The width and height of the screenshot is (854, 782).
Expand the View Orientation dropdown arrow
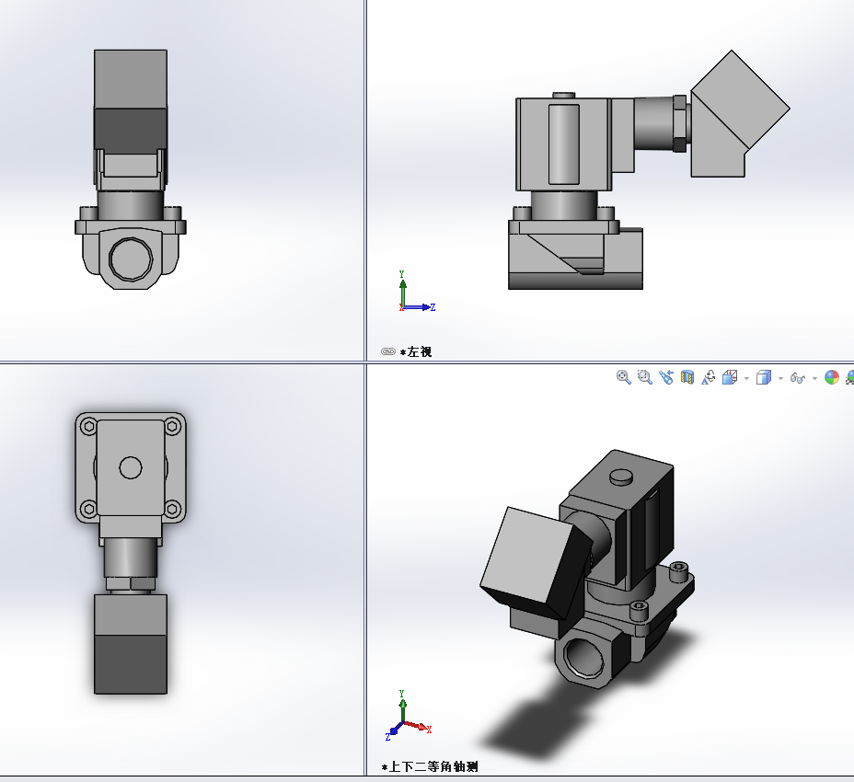pyautogui.click(x=746, y=378)
